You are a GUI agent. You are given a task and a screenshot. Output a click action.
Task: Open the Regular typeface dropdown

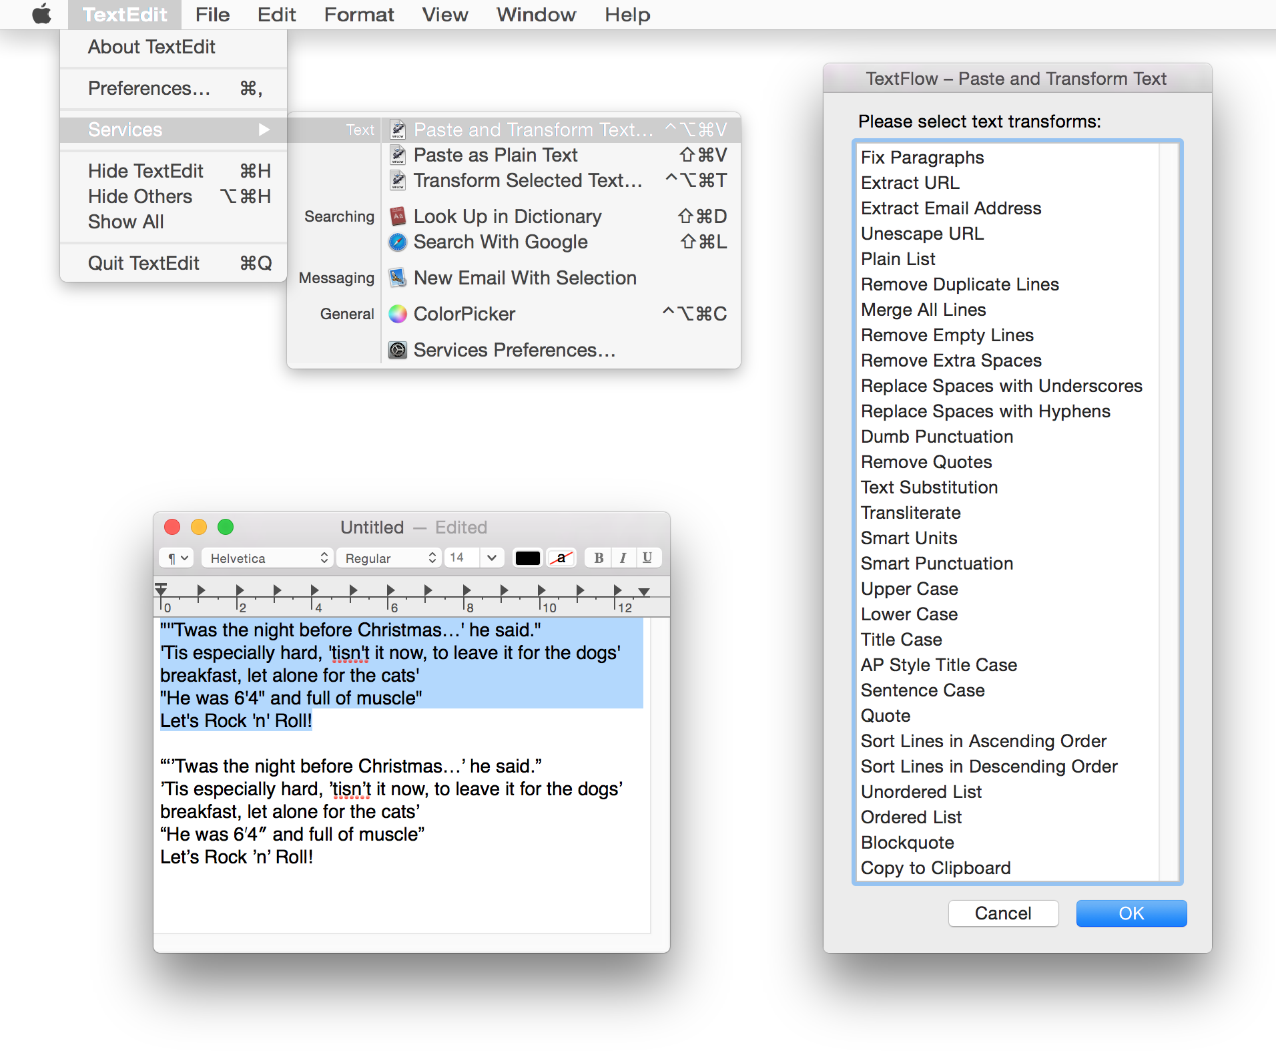[389, 558]
